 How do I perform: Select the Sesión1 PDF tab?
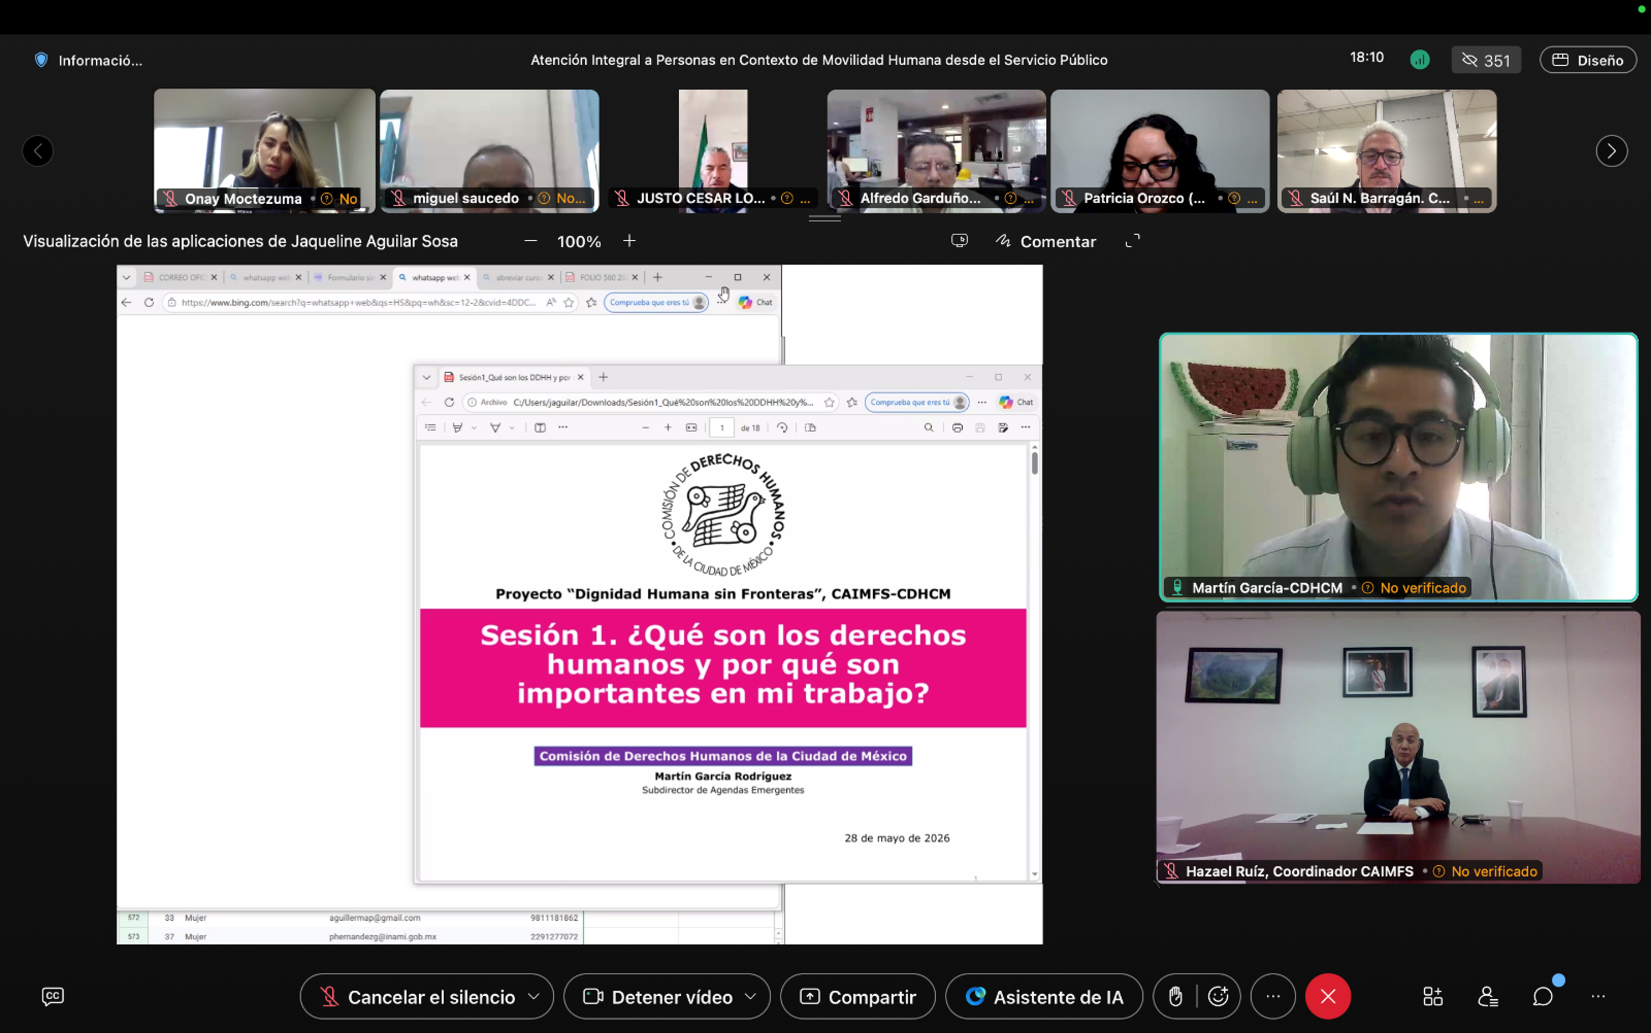pos(513,377)
